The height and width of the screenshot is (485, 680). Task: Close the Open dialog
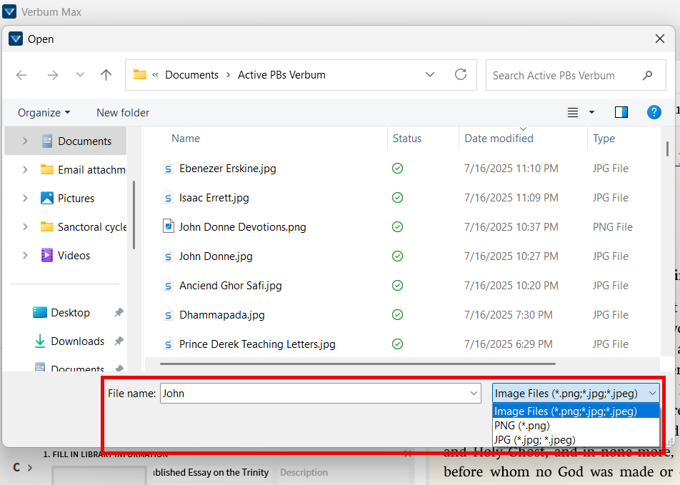(659, 39)
